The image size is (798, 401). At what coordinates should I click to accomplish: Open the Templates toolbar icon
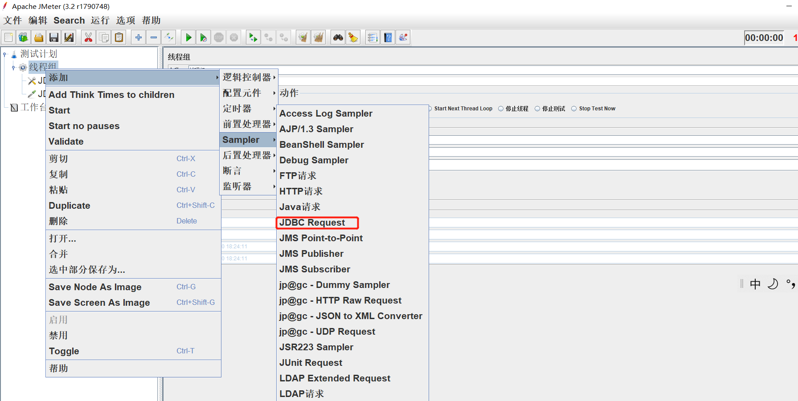[x=24, y=37]
